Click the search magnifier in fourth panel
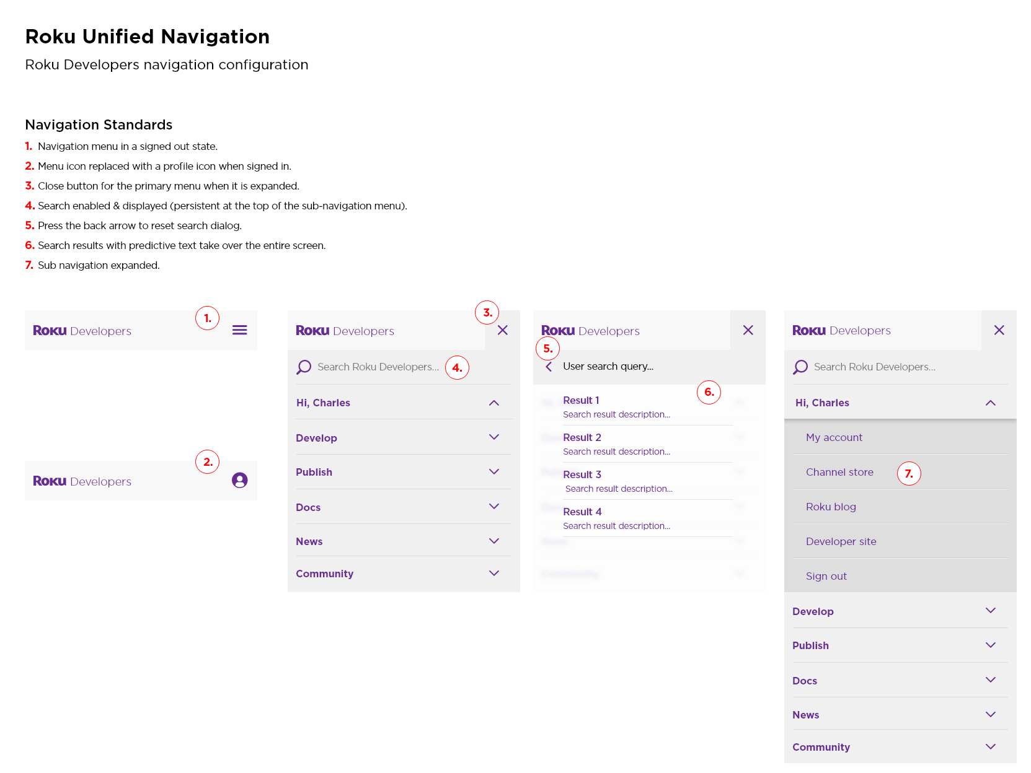This screenshot has height=773, width=1031. [x=800, y=367]
